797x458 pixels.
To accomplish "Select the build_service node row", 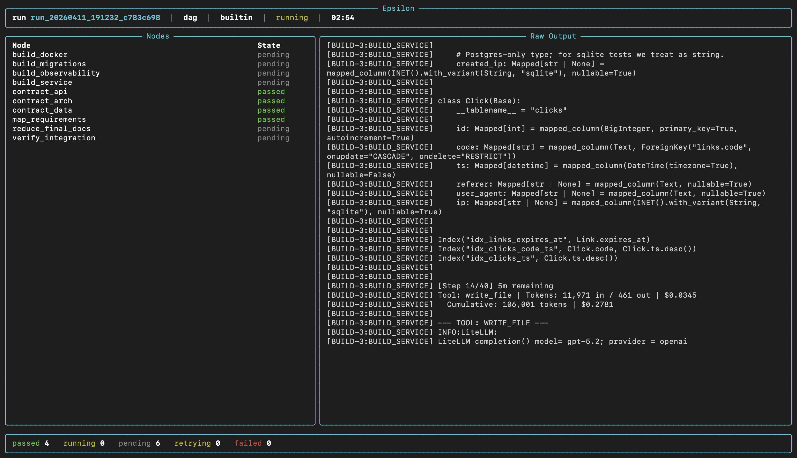I will 151,83.
